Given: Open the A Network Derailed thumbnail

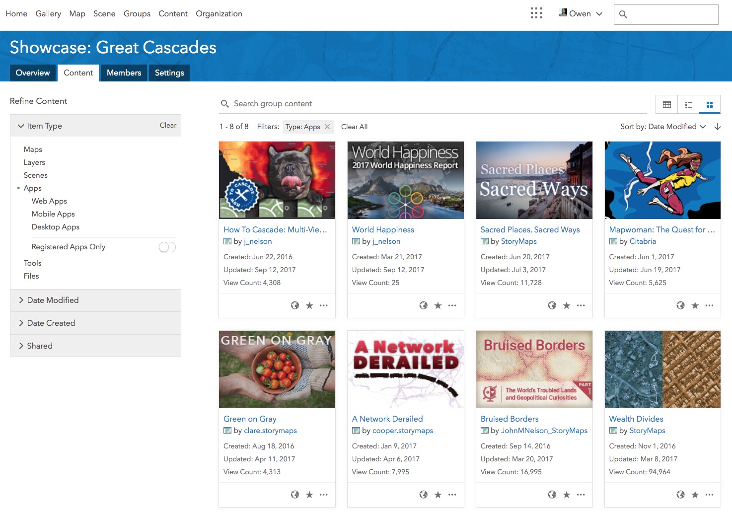Looking at the screenshot, I should (x=405, y=369).
